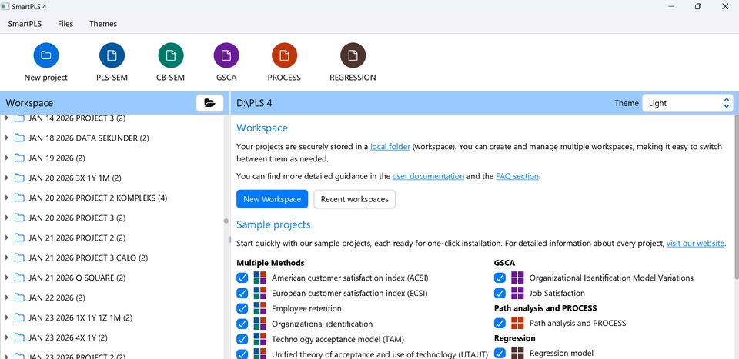The height and width of the screenshot is (359, 739).
Task: Click the Job Satisfaction GSCA icon
Action: pyautogui.click(x=517, y=293)
